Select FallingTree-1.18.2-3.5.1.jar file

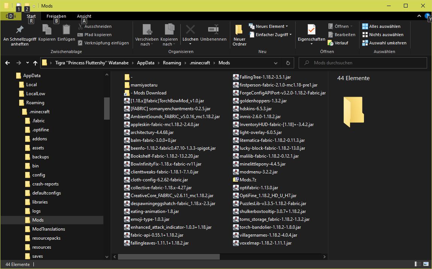[x=265, y=77]
